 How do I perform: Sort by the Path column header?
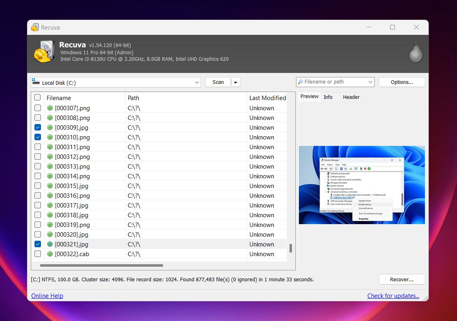point(186,98)
